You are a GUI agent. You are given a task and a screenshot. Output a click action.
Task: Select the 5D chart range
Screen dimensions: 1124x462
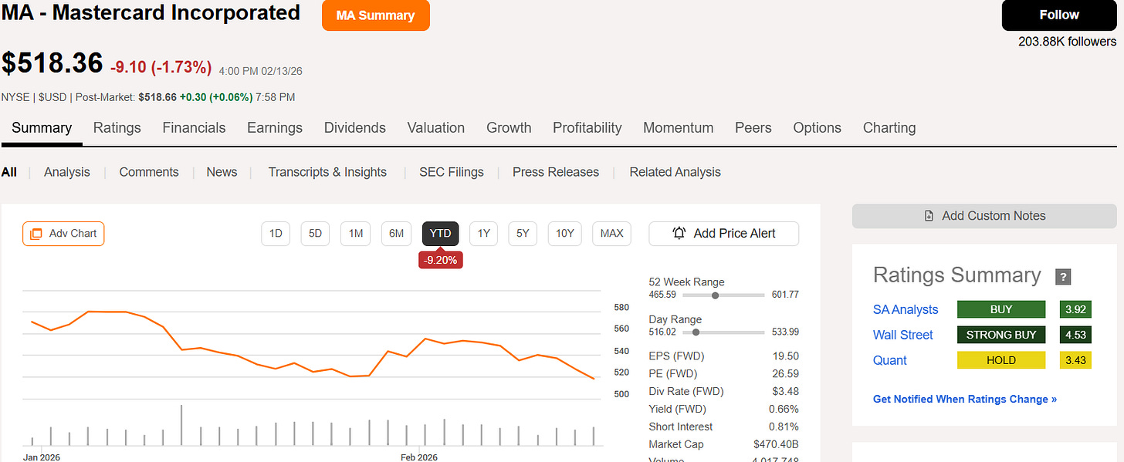pyautogui.click(x=315, y=234)
